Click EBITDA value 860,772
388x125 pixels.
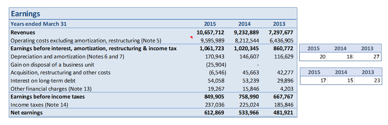(283, 49)
